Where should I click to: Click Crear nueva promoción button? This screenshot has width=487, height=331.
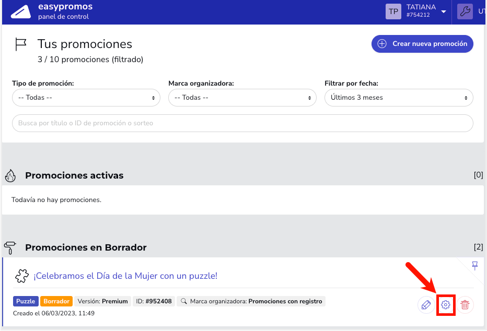point(422,44)
